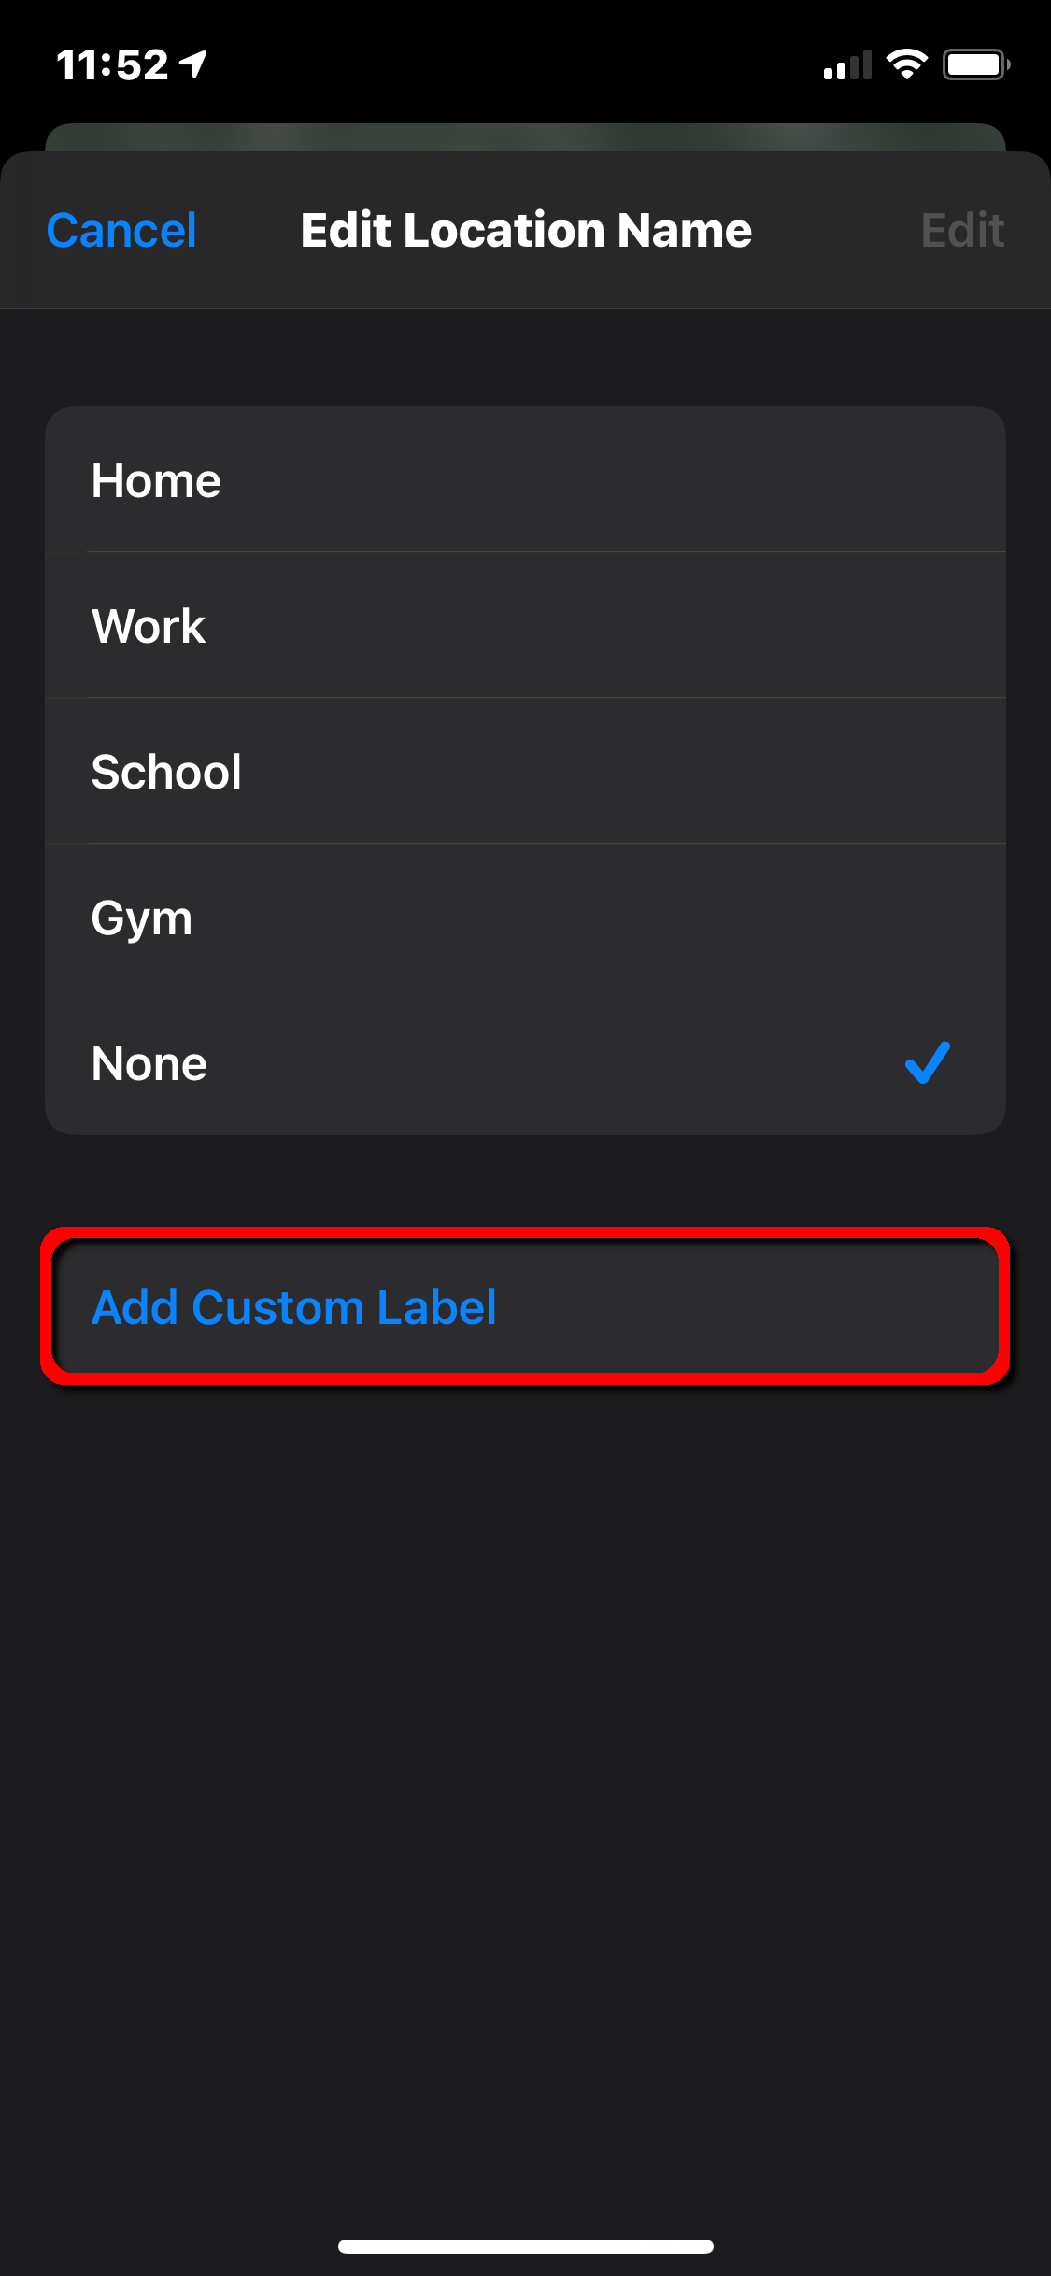Image resolution: width=1051 pixels, height=2276 pixels.
Task: Tap the Wi-Fi status icon
Action: click(906, 64)
